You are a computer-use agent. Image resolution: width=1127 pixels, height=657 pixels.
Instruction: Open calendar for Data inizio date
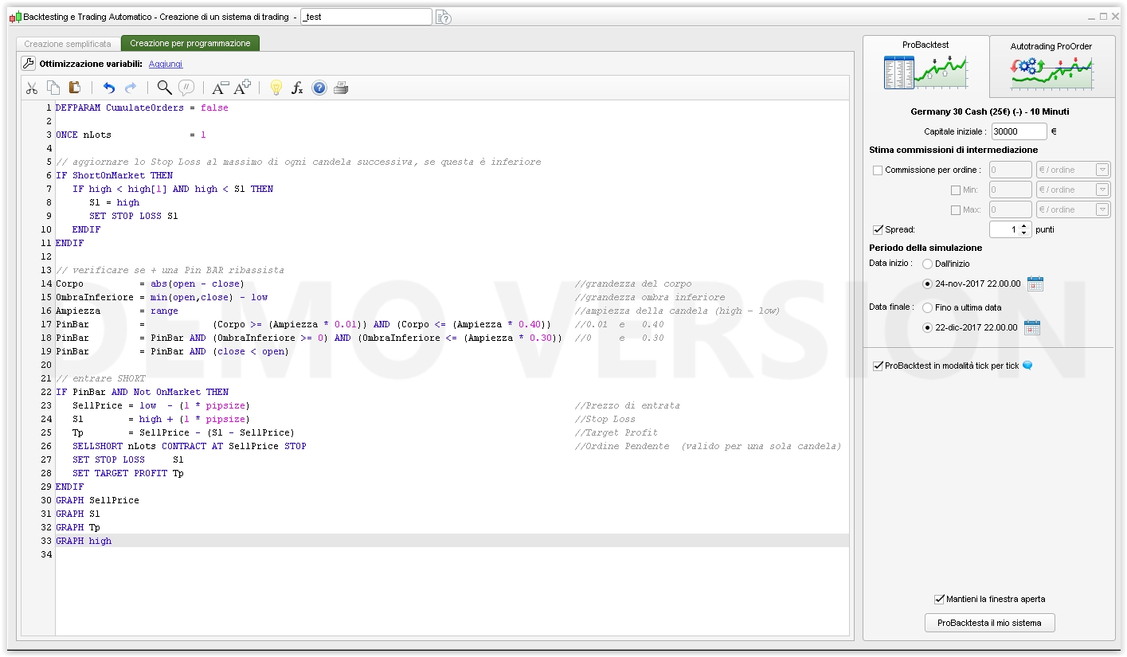point(1035,284)
